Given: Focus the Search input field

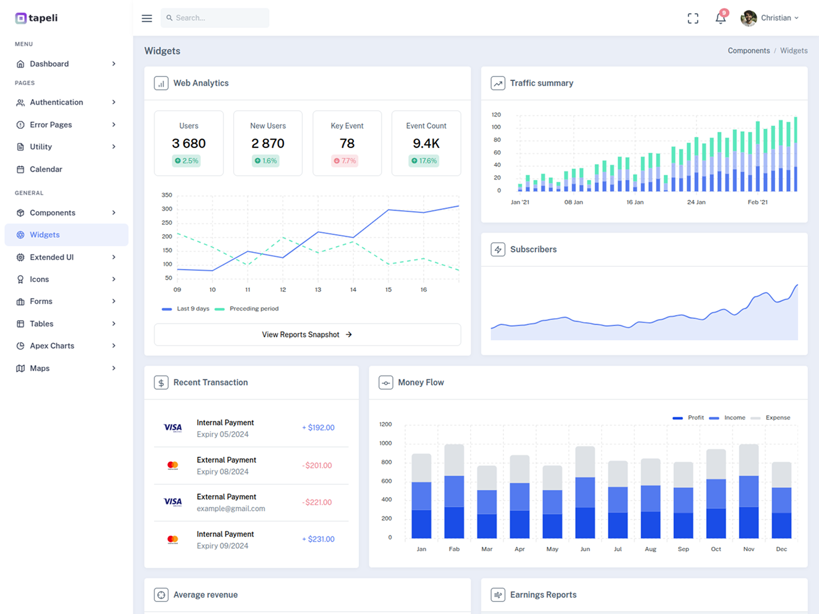Looking at the screenshot, I should click(x=215, y=18).
